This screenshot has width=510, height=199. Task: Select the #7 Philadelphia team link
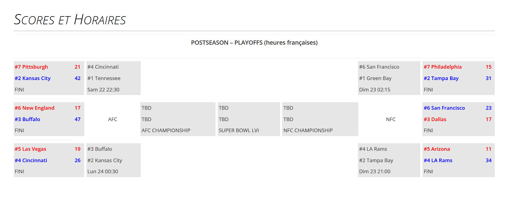point(443,67)
